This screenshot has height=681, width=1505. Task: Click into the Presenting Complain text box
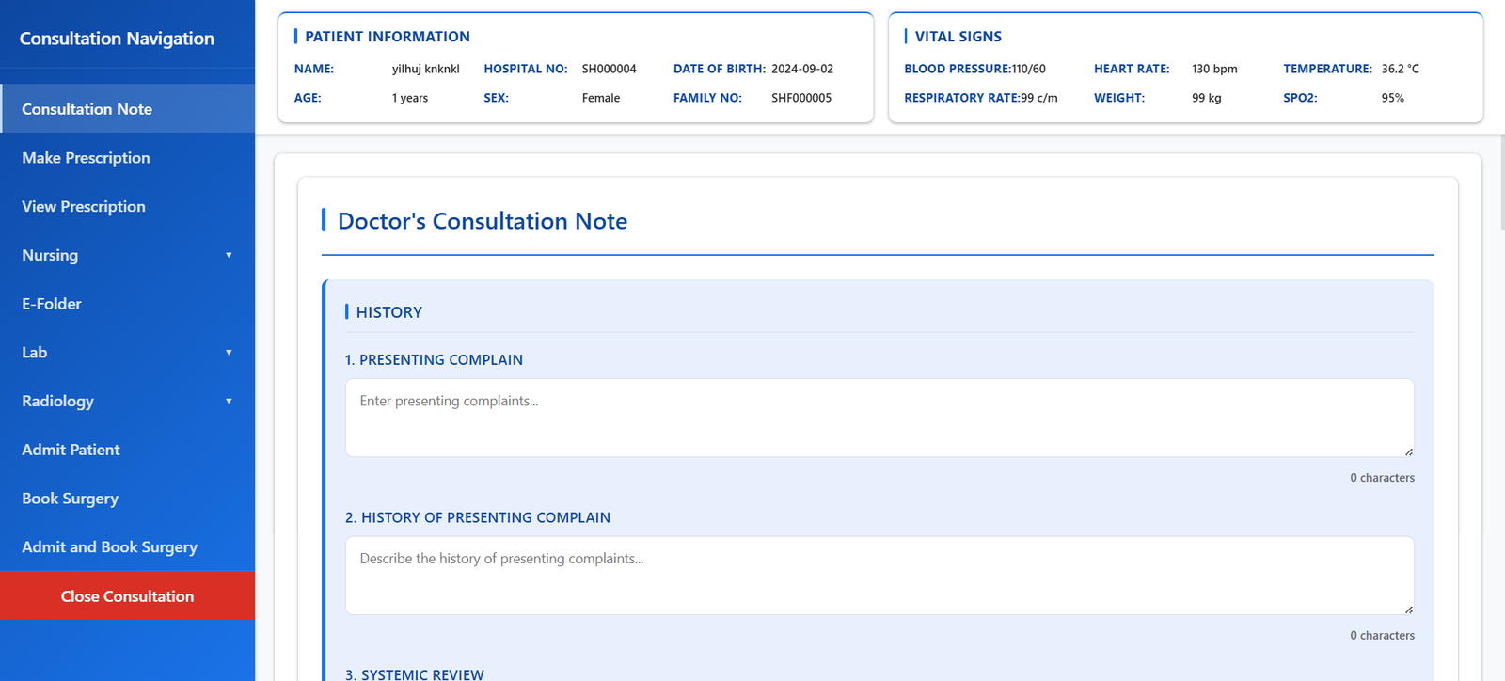point(879,418)
